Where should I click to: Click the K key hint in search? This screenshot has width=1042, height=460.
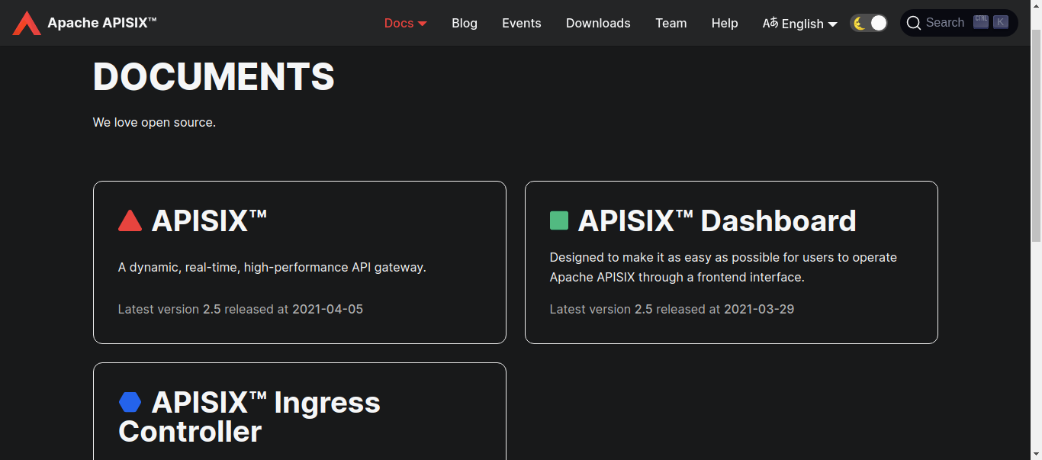point(1001,22)
